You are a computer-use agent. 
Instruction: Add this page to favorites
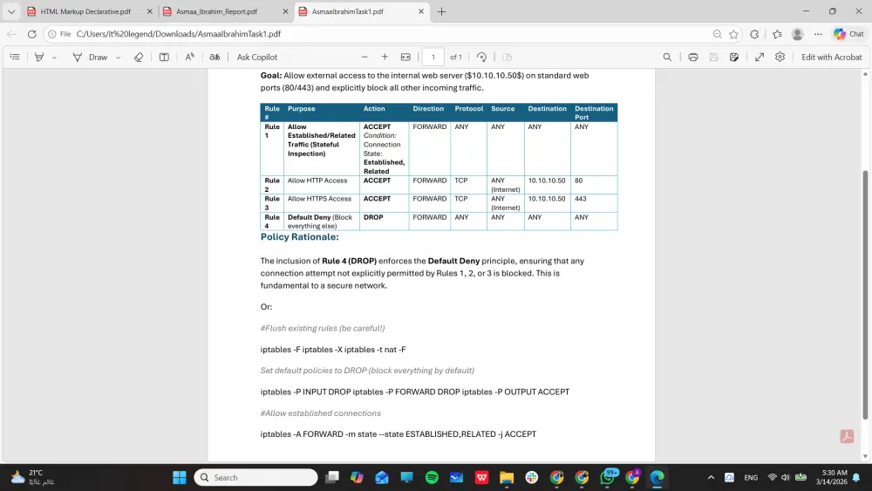click(734, 34)
